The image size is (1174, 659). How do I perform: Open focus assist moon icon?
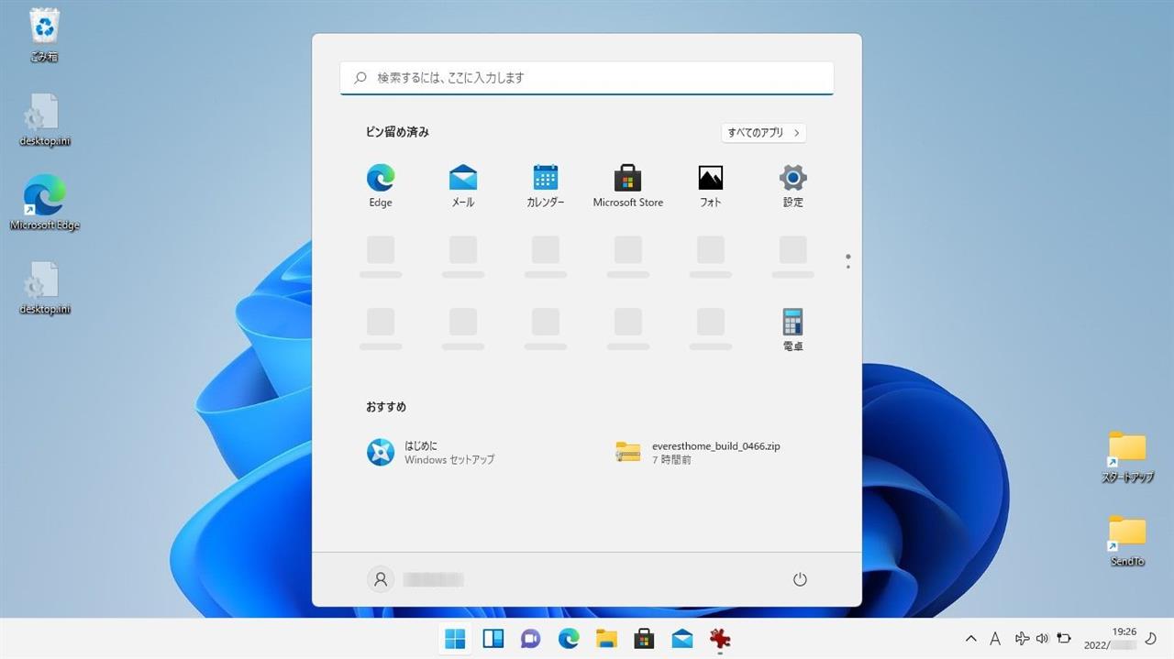[1152, 639]
